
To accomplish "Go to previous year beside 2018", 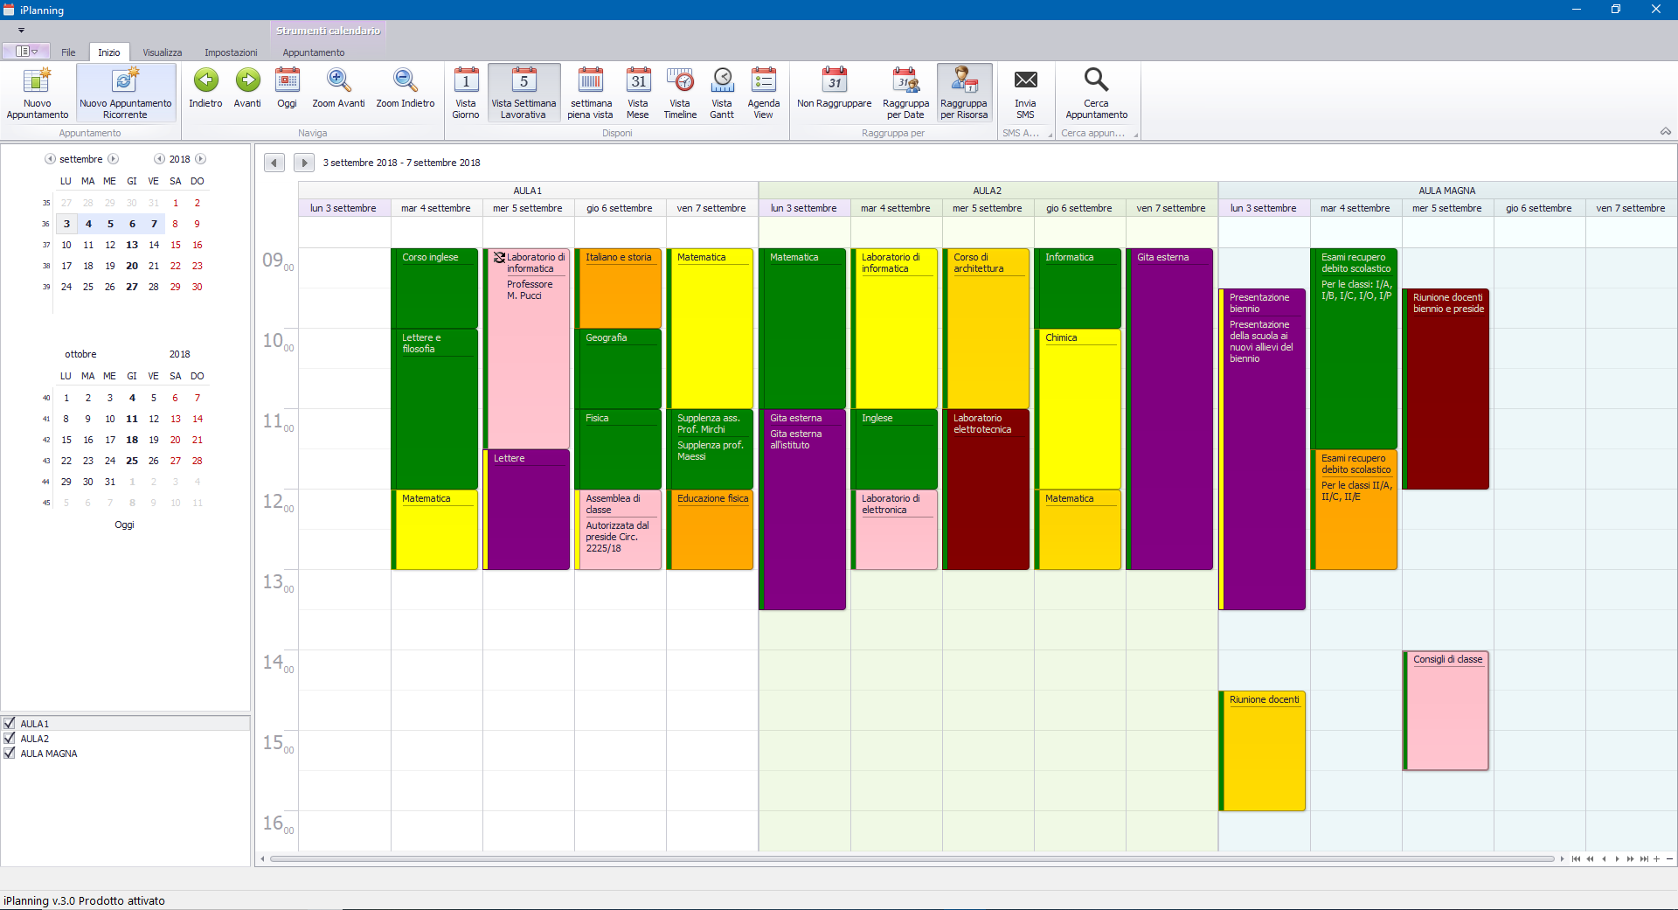I will coord(159,159).
